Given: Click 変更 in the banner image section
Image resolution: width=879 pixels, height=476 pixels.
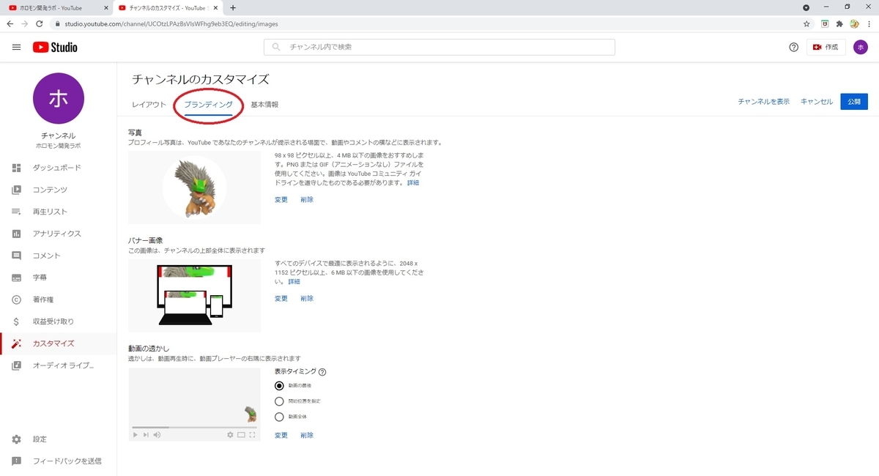Looking at the screenshot, I should tap(281, 299).
